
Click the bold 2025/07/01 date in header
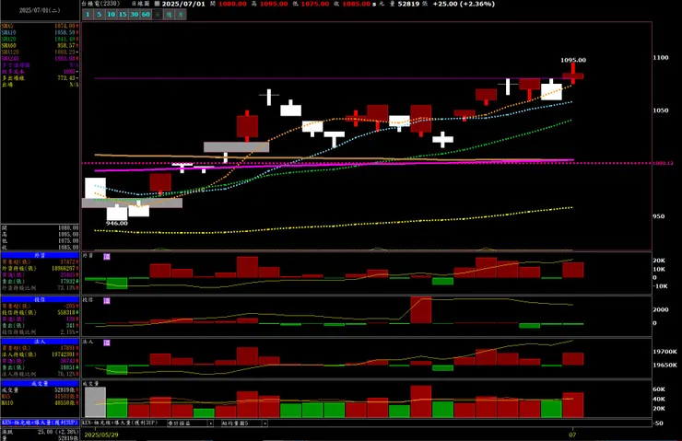pyautogui.click(x=183, y=4)
